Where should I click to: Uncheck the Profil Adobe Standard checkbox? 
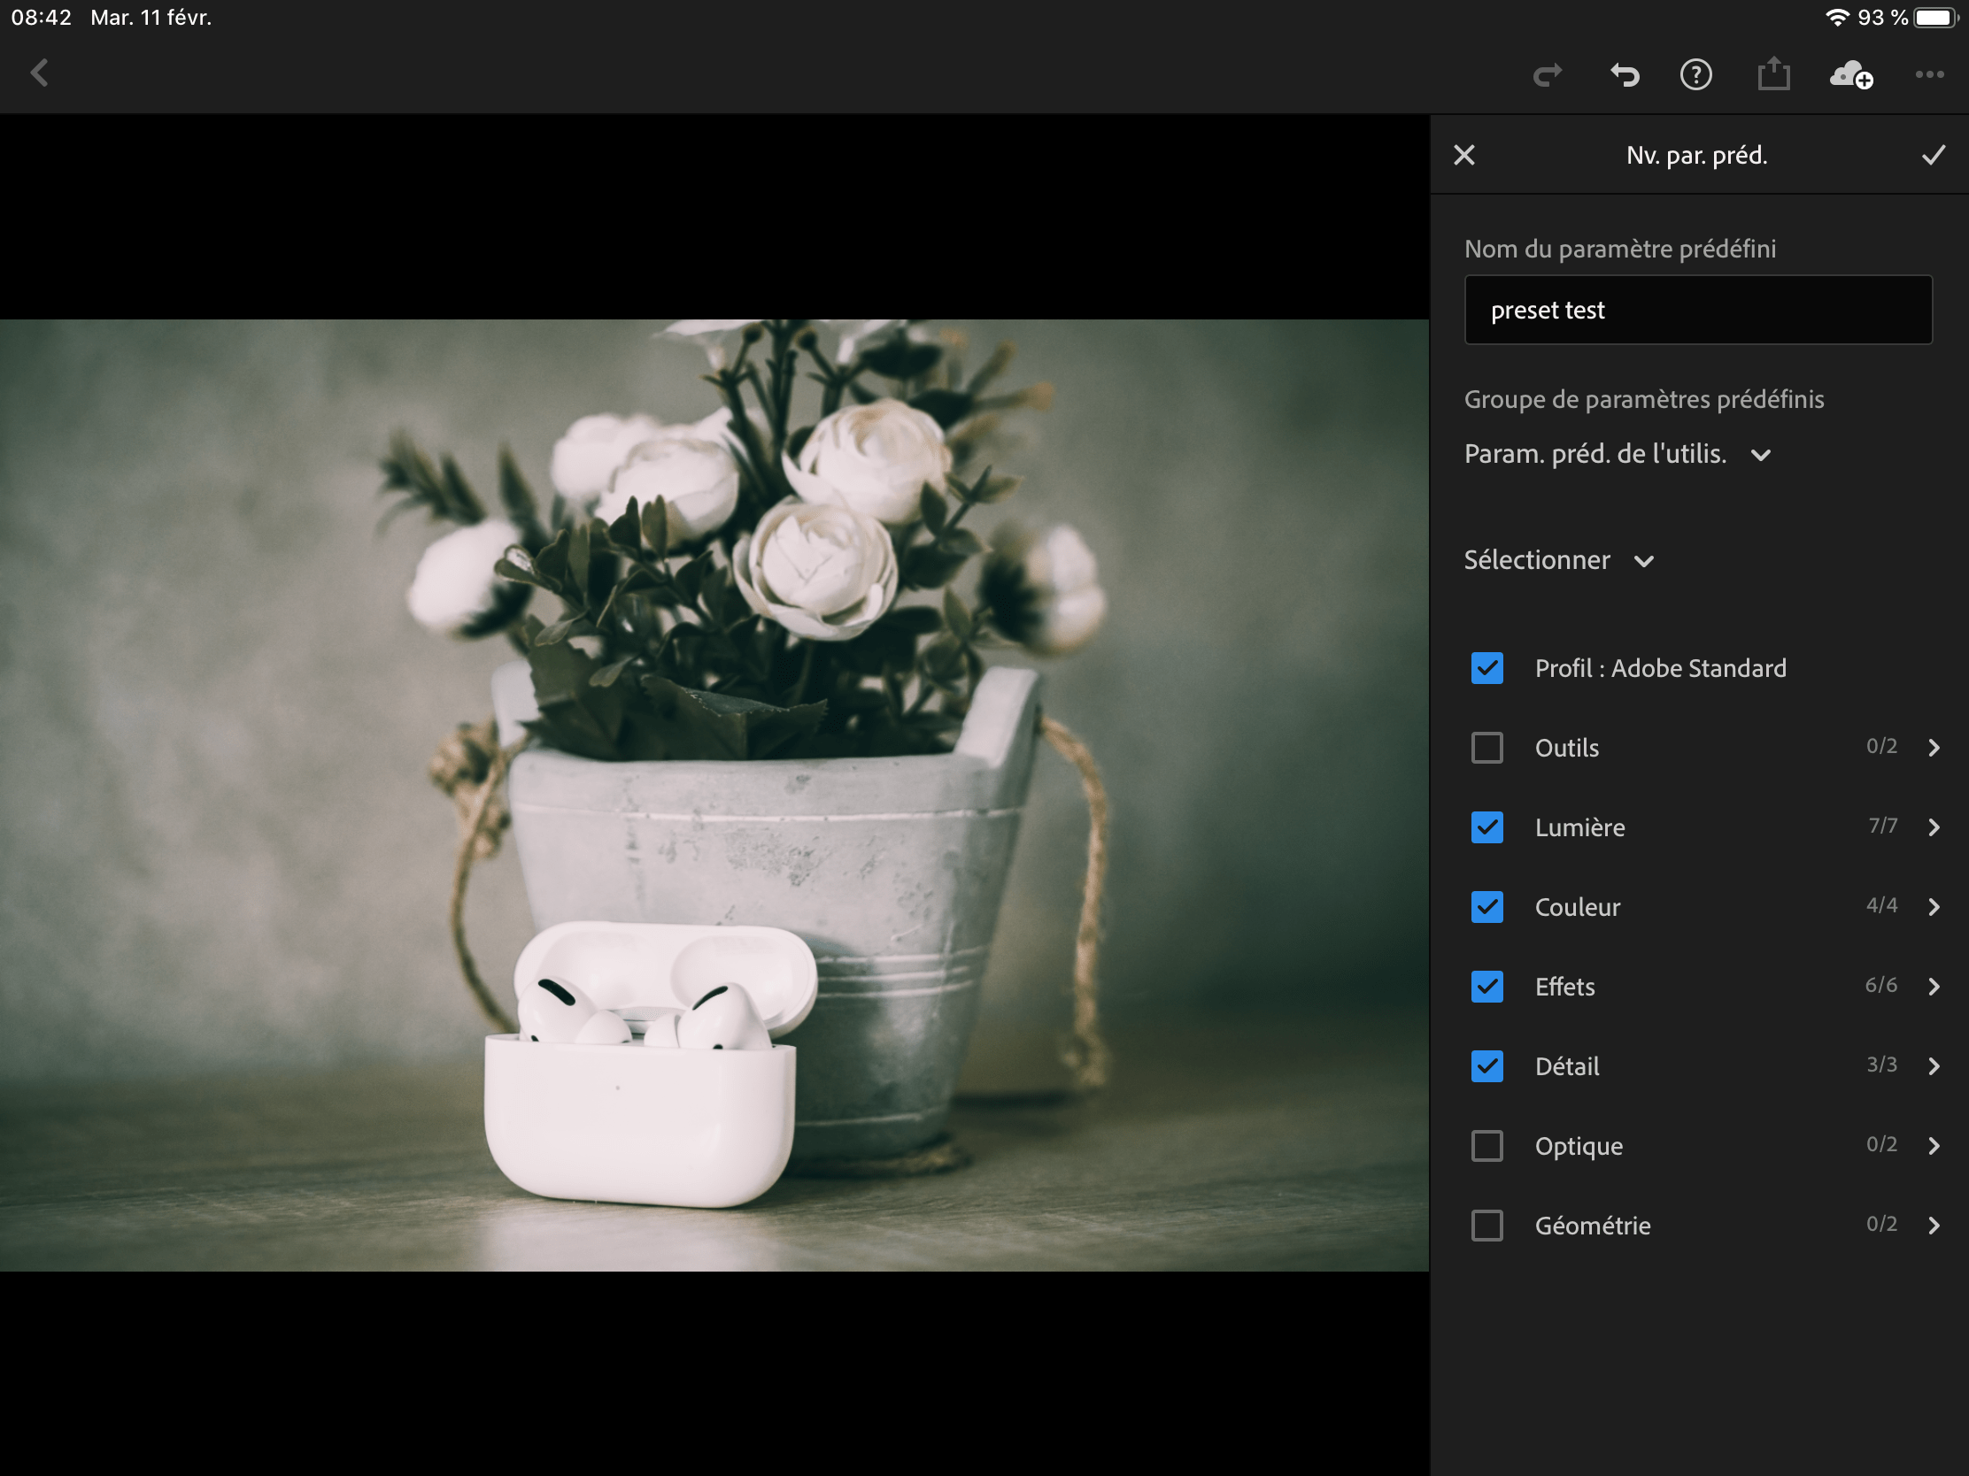(x=1486, y=668)
